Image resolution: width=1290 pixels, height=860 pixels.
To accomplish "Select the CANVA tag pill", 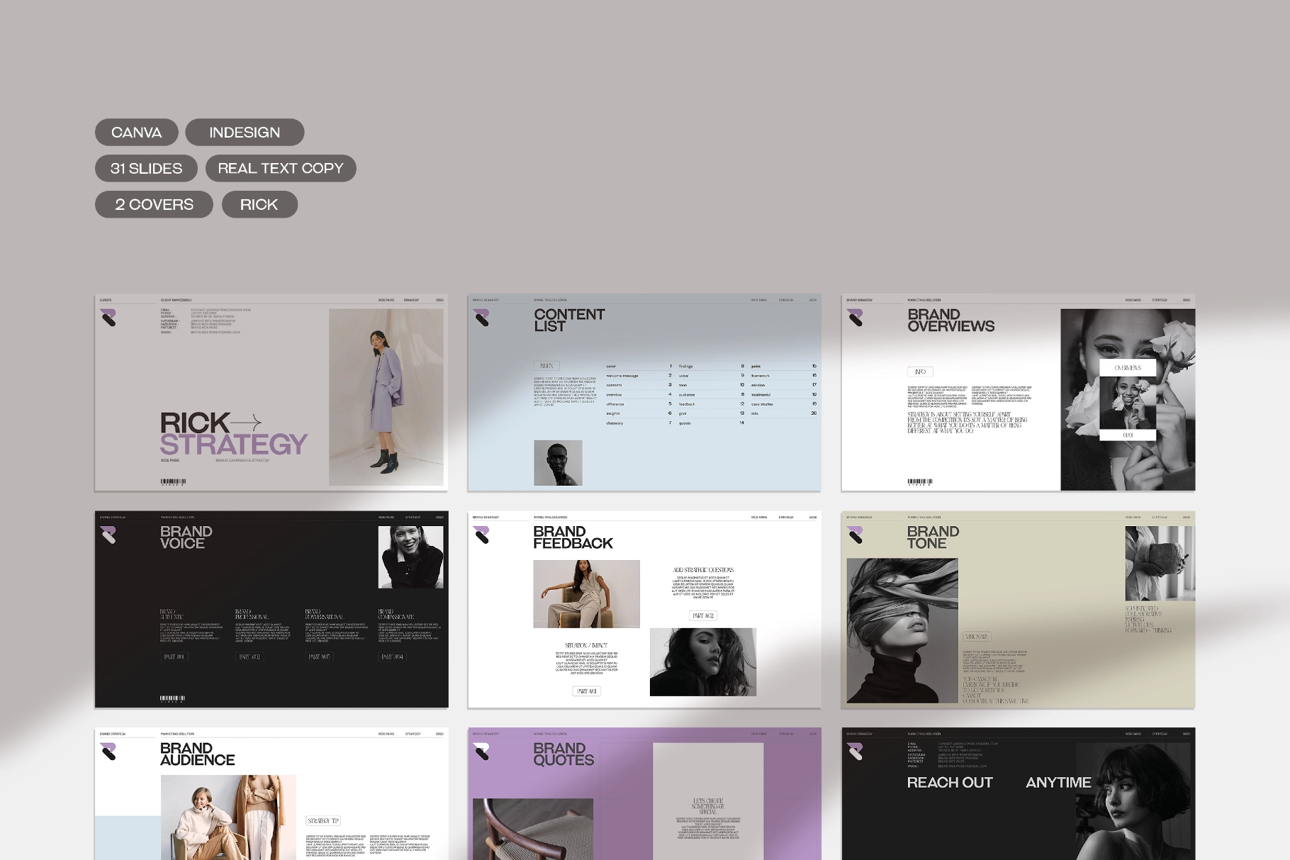I will point(136,132).
